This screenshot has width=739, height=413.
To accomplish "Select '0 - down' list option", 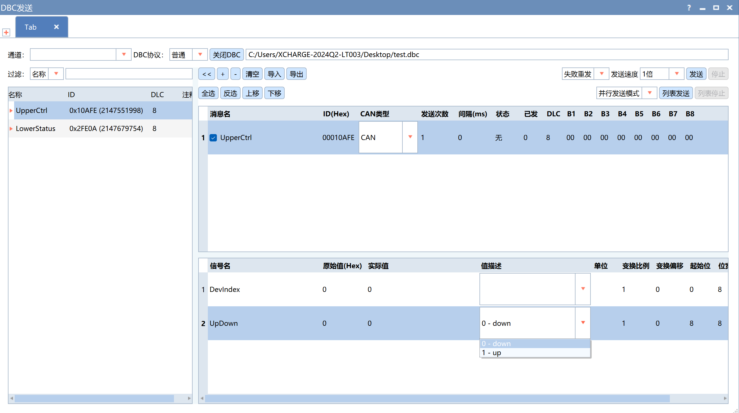I will click(x=535, y=343).
